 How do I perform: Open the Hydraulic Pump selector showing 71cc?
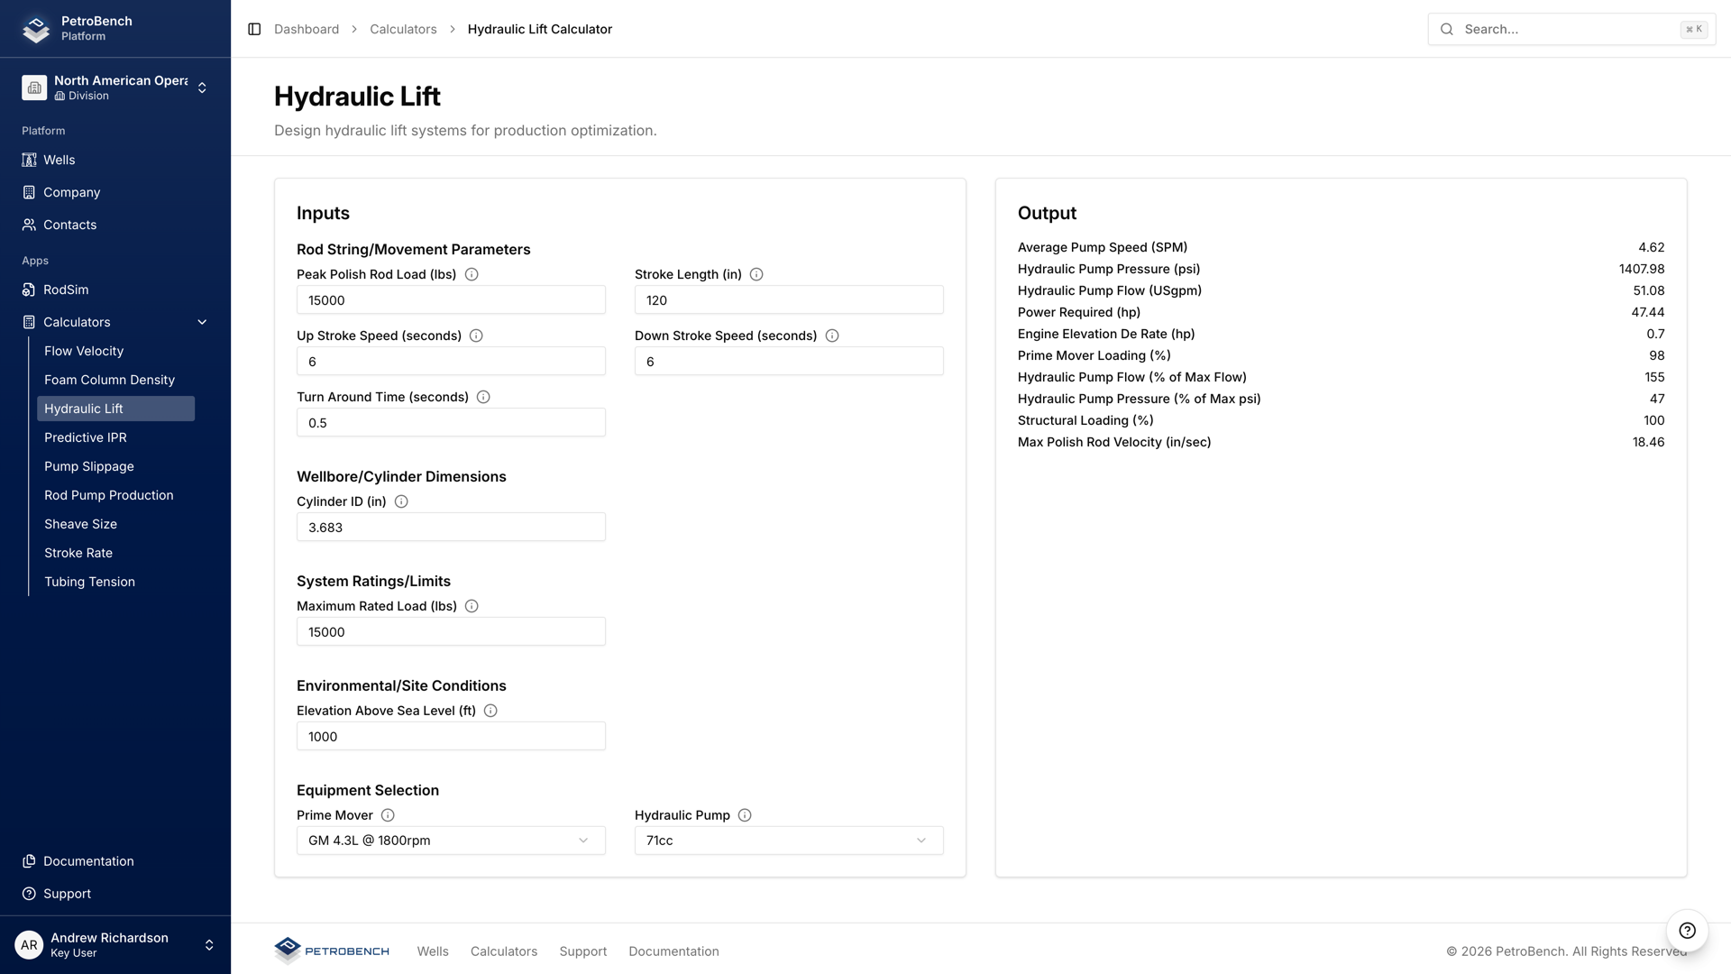(x=788, y=840)
